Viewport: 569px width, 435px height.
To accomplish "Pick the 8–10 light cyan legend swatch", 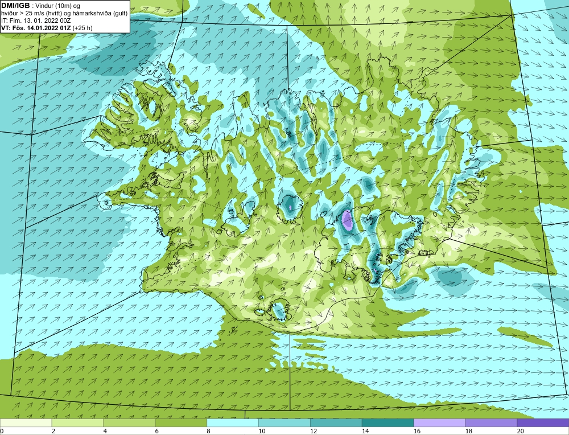I will [x=233, y=422].
